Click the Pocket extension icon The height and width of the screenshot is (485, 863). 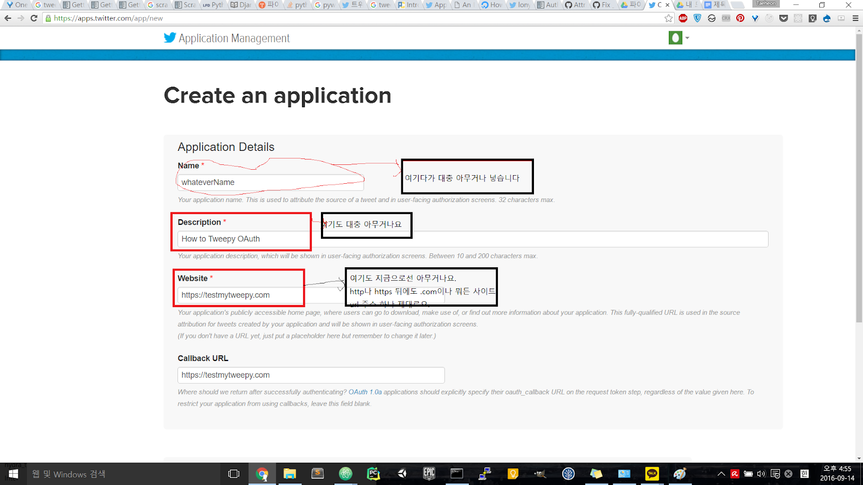(x=784, y=18)
